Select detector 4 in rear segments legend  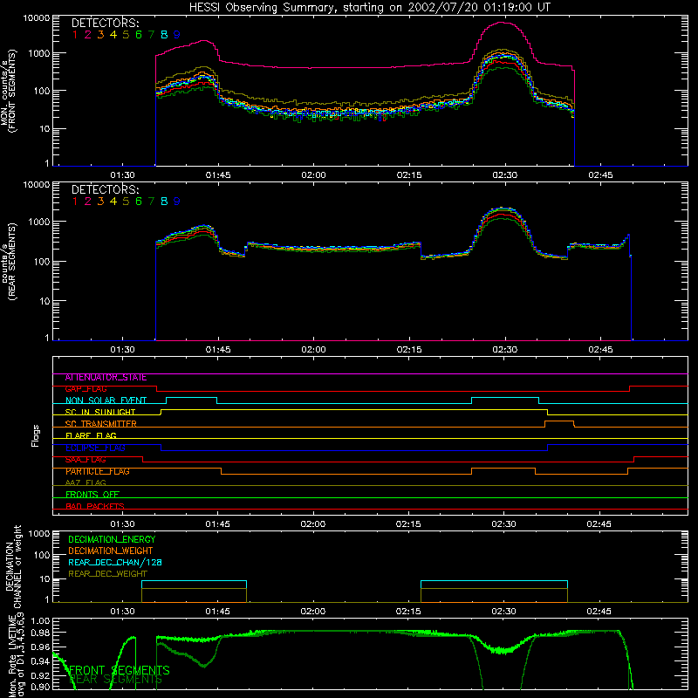tap(113, 202)
